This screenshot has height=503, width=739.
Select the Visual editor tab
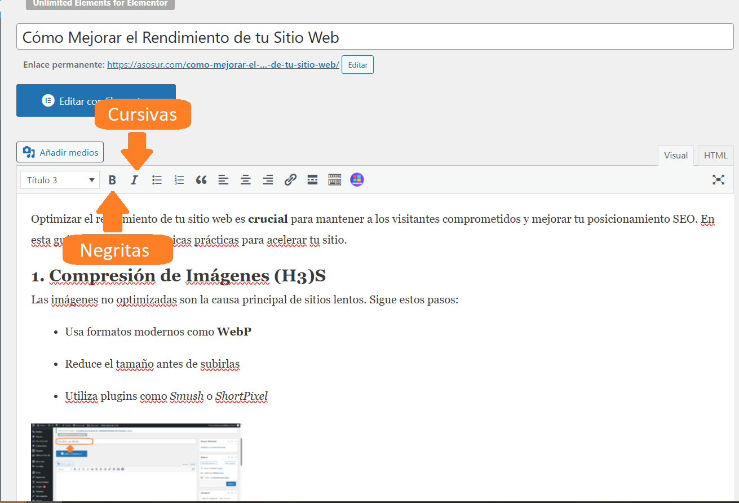pos(675,156)
